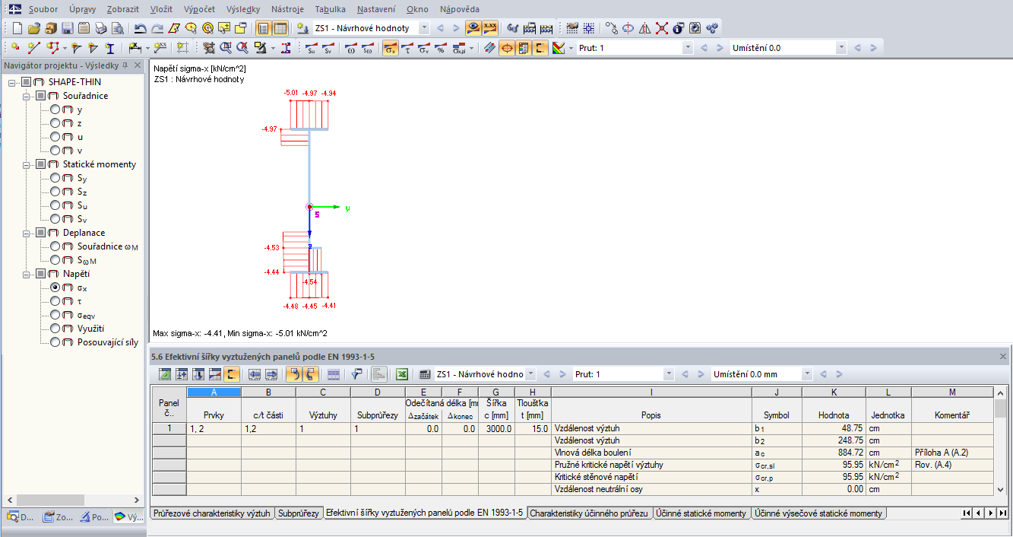The image size is (1013, 537).
Task: Open the Nástroje menu
Action: (287, 9)
